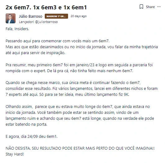165x163 pixels.
Task: Click the Share button
Action: [x=150, y=7]
